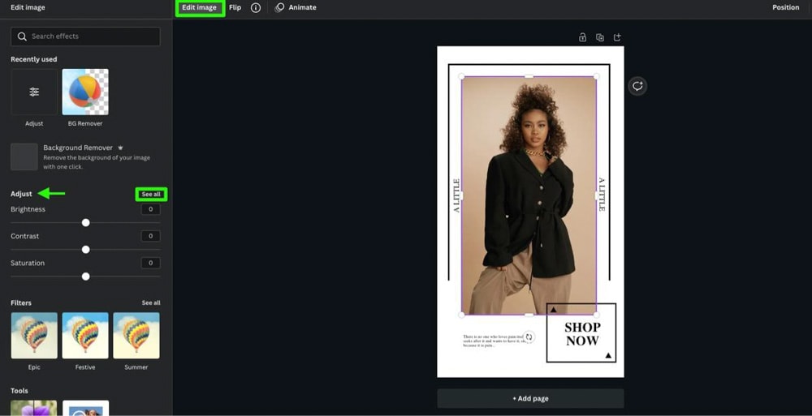812x416 pixels.
Task: Apply the Festive filter thumbnail
Action: pos(85,336)
